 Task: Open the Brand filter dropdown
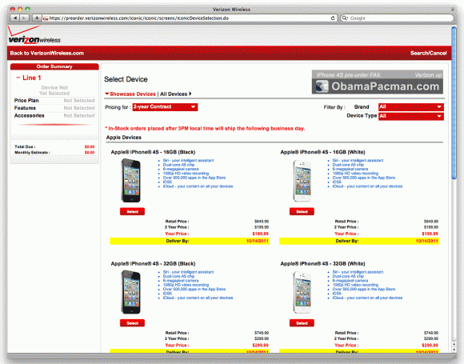(x=410, y=106)
